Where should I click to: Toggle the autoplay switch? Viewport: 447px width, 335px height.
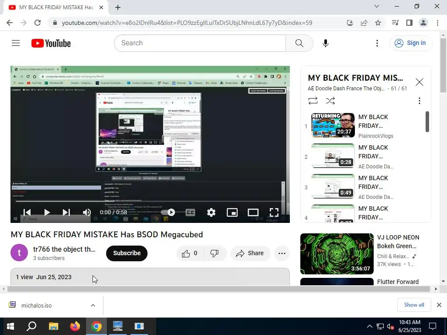click(x=169, y=212)
